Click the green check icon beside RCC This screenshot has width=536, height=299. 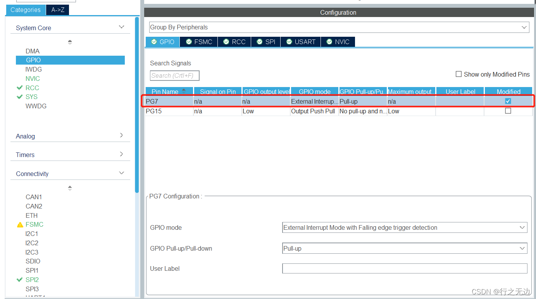pos(20,88)
